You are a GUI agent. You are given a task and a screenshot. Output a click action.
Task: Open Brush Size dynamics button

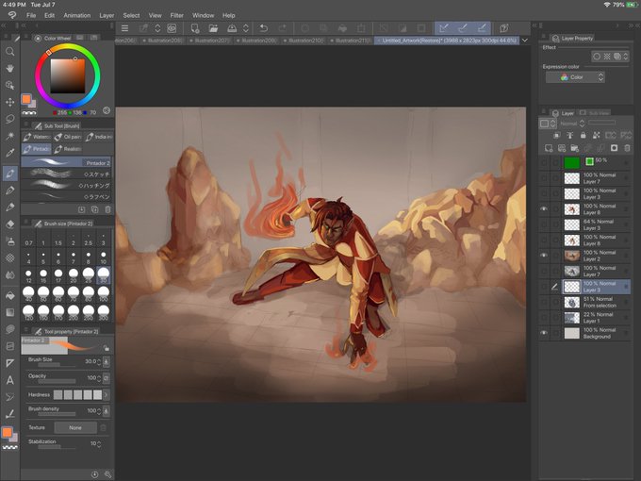pos(107,361)
